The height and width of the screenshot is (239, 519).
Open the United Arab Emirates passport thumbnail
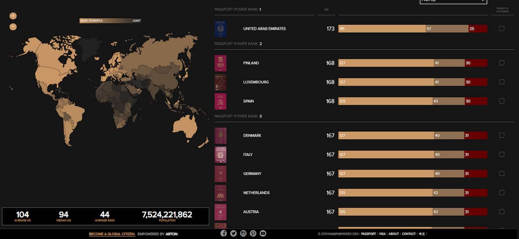tap(220, 28)
